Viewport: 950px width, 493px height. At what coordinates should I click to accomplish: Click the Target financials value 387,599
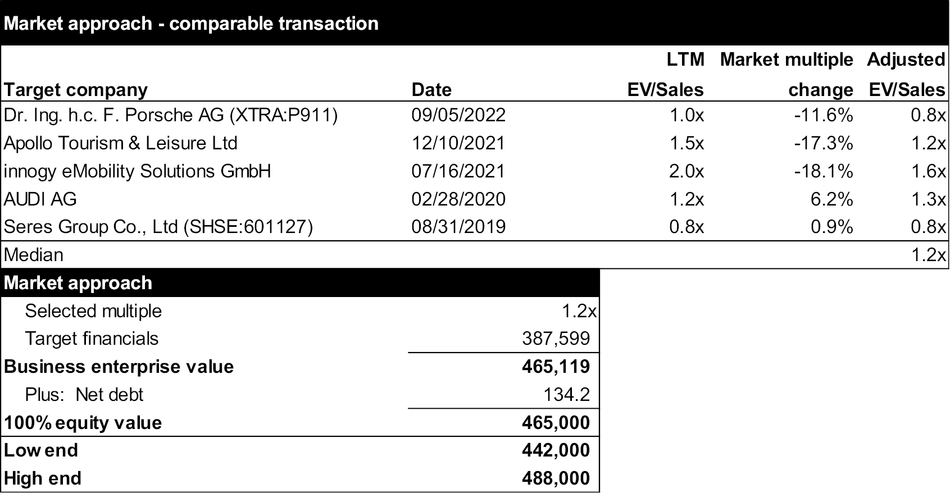click(556, 339)
